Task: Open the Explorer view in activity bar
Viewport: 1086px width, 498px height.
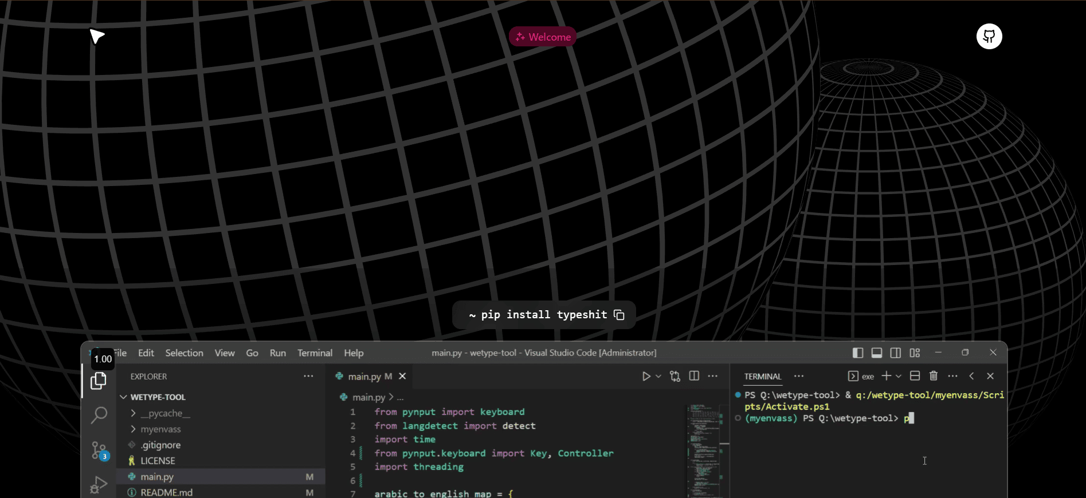Action: pyautogui.click(x=99, y=381)
